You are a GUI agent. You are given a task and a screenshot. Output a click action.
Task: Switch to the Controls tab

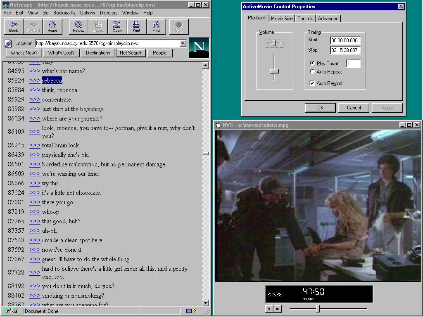305,18
